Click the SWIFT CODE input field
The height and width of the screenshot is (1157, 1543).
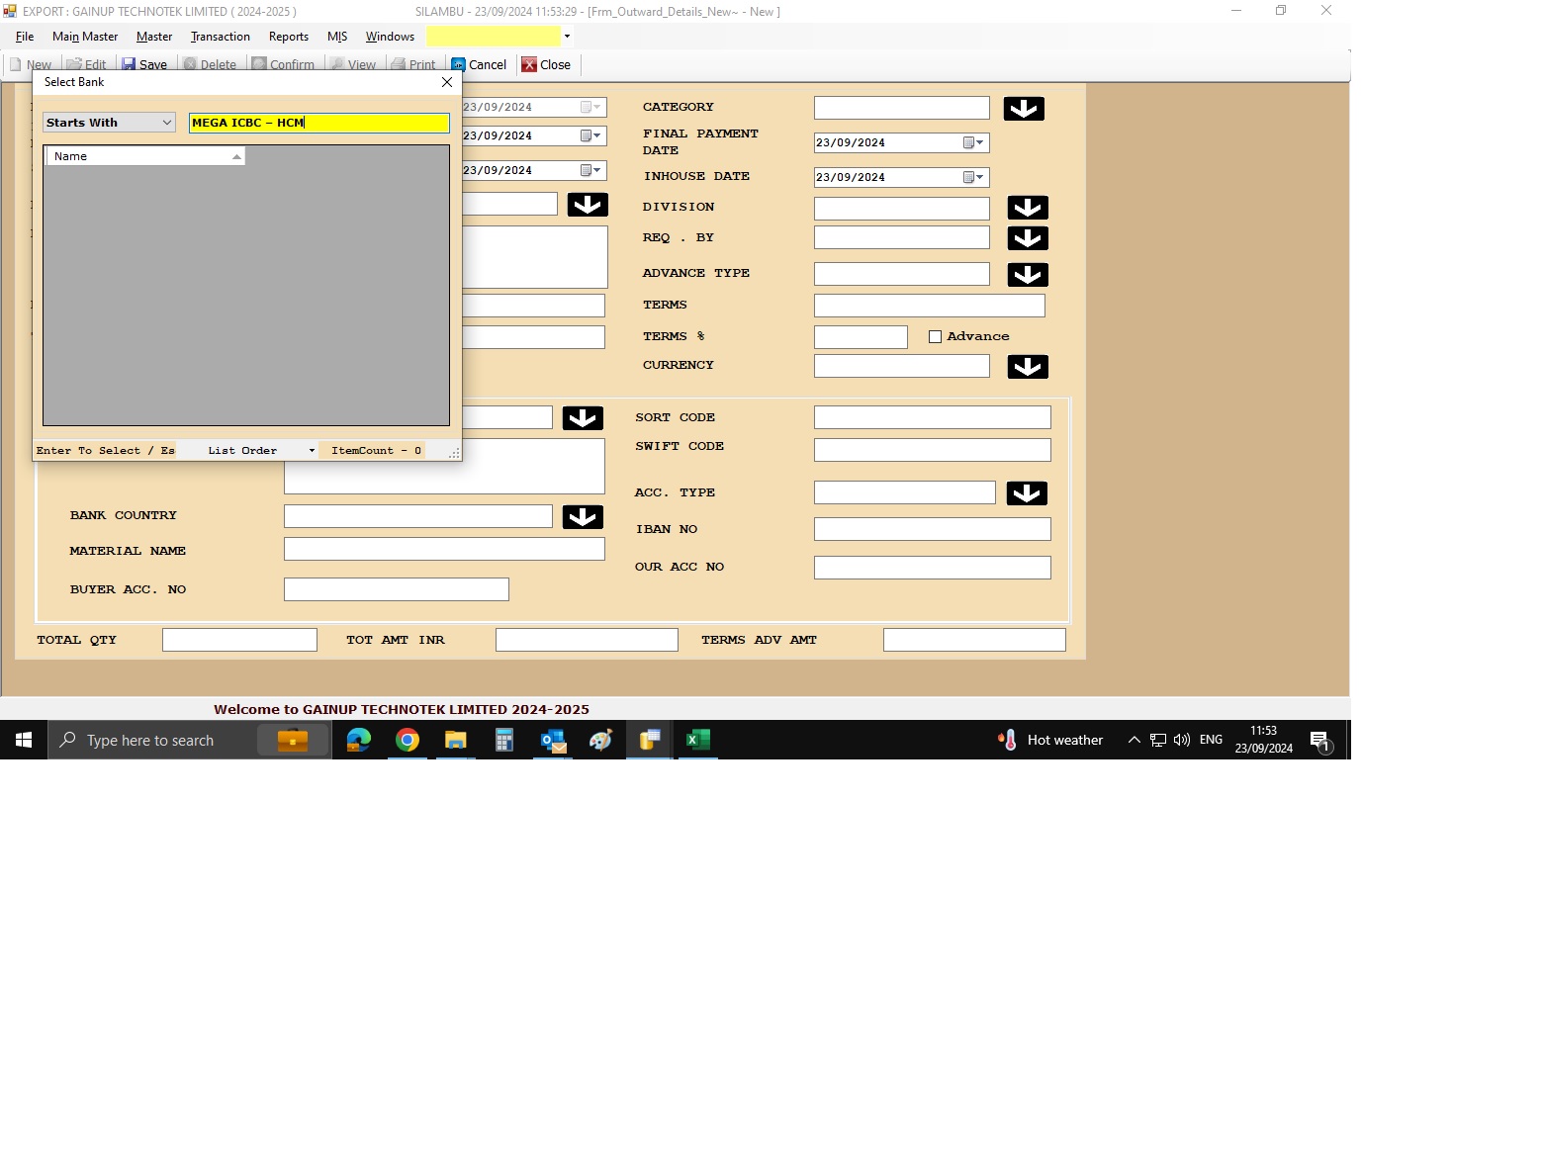931,450
